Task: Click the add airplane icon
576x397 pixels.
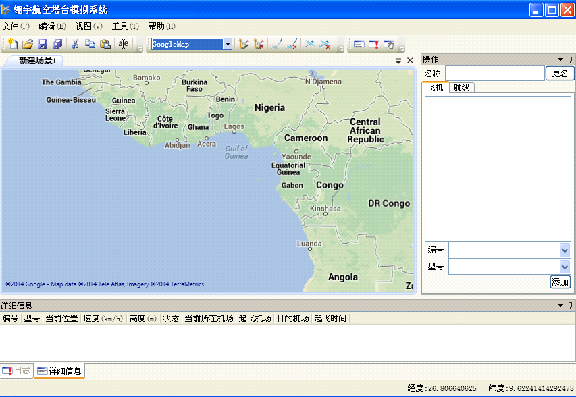Action: [x=310, y=44]
